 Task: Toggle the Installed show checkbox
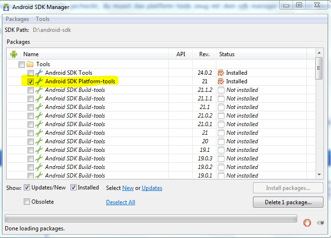click(73, 188)
